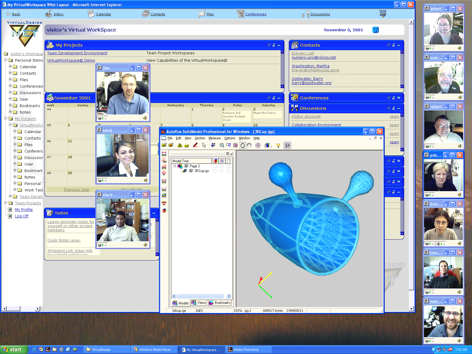Screen dimensions: 472x354
Task: Open Washington, Martha contact link
Action: point(311,66)
